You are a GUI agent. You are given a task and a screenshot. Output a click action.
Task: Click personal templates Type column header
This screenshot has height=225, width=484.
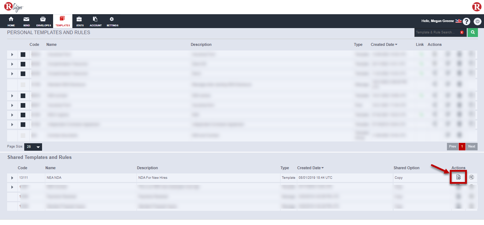358,44
